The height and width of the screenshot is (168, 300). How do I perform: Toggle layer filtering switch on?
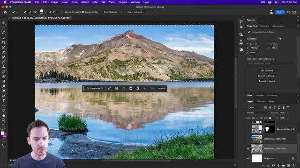288,107
